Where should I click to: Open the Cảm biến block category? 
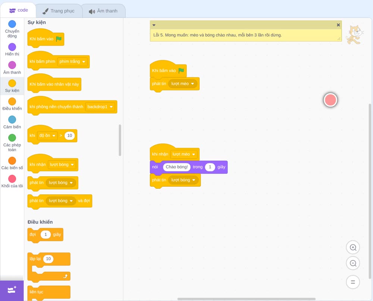[x=12, y=122]
